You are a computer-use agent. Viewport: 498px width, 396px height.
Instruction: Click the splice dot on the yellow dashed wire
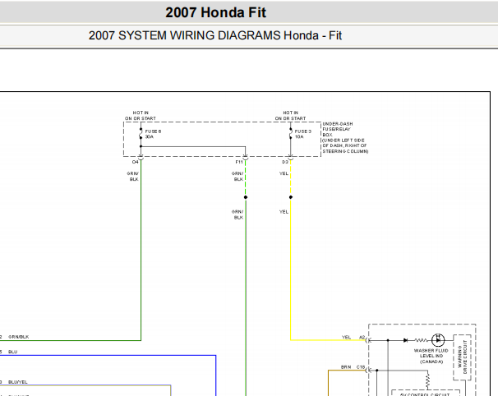click(291, 197)
